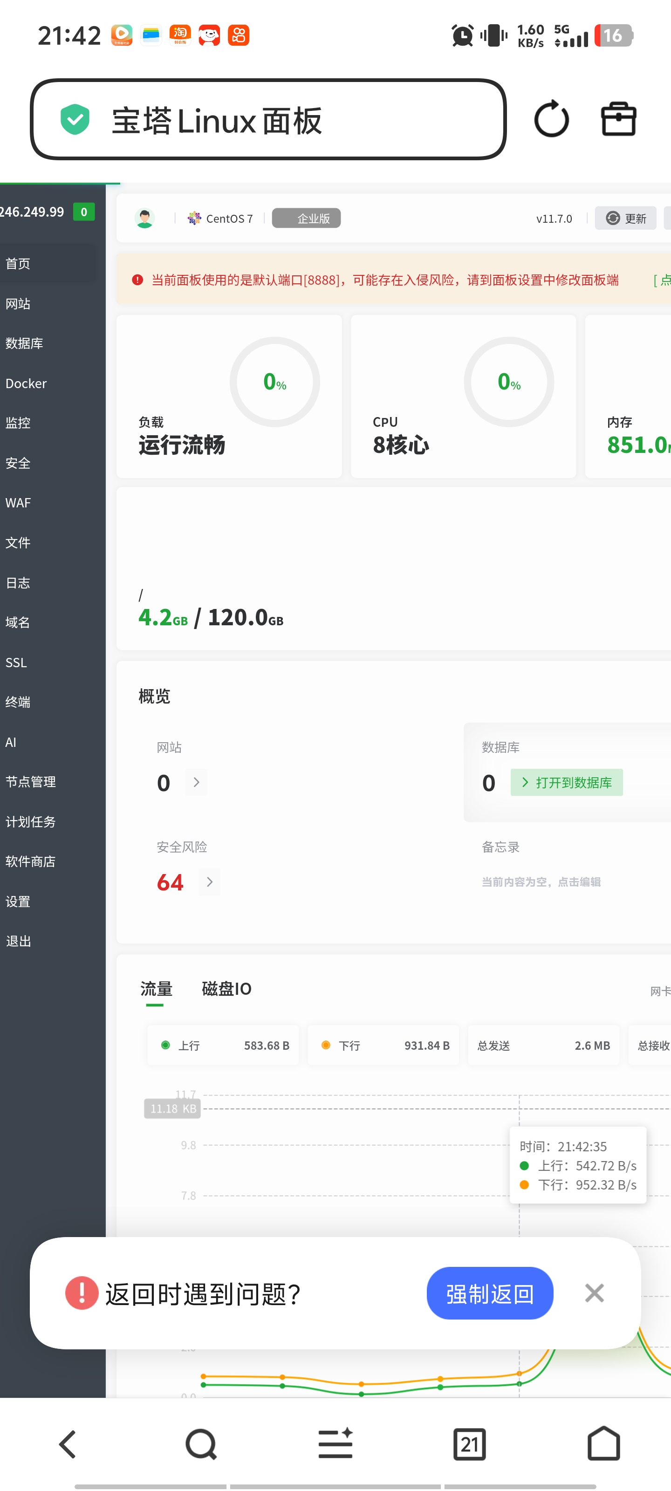The width and height of the screenshot is (671, 1491).
Task: Click the 上行 upload stat card
Action: [x=223, y=1045]
